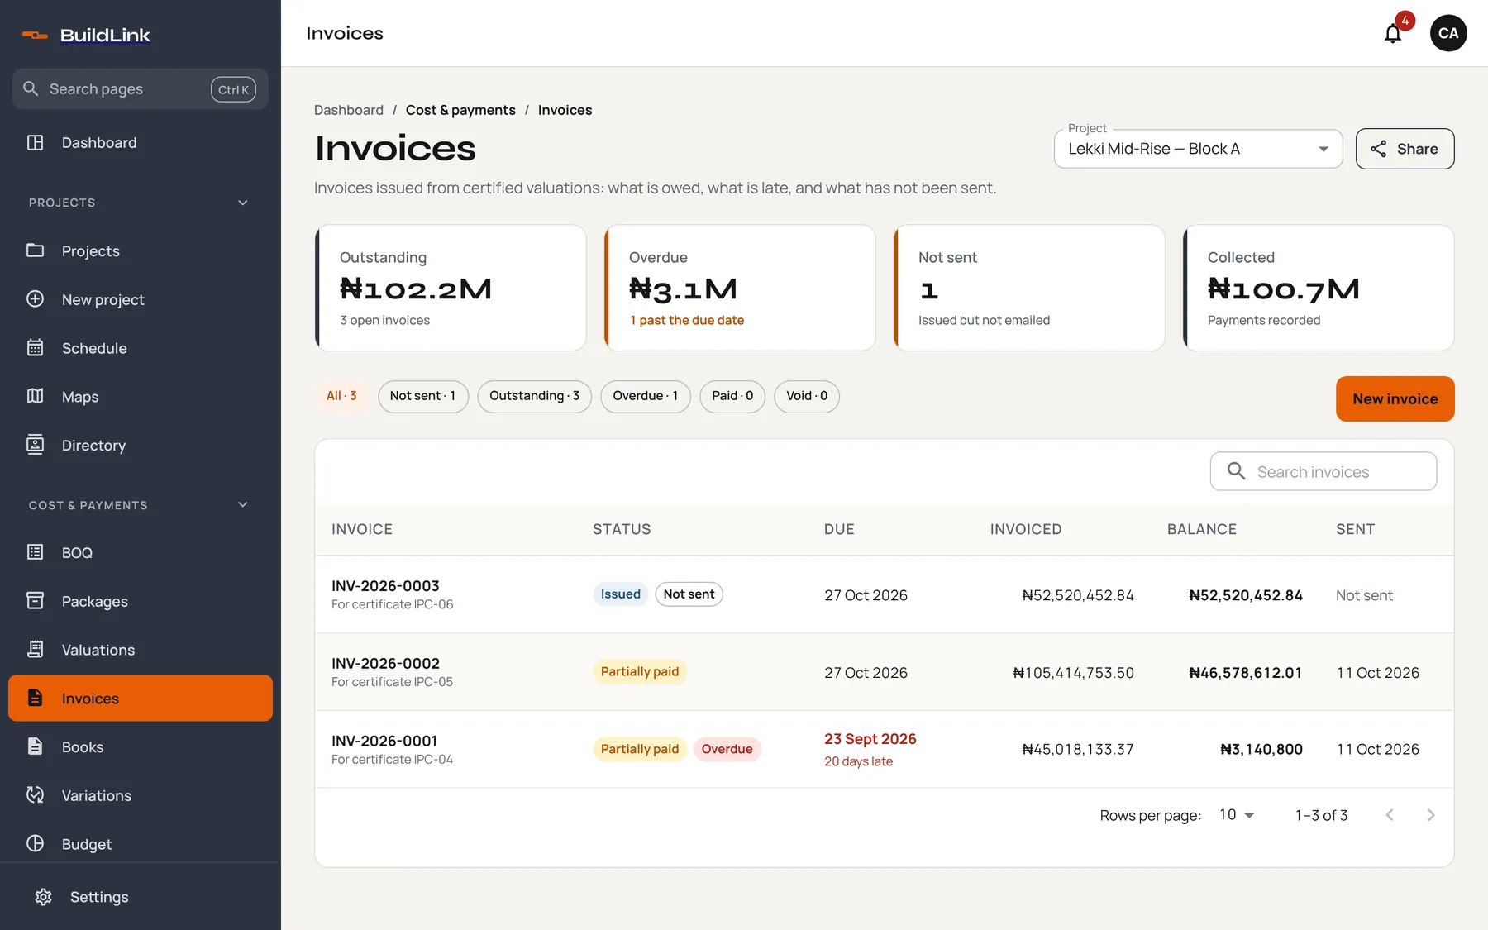Open Cost & payments breadcrumb link
This screenshot has height=930, width=1488.
click(460, 110)
